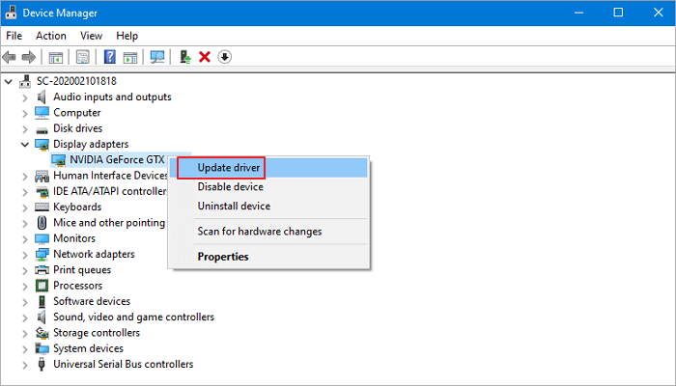Click the System devices category icon
Screen dimensions: 676x386
[42, 348]
